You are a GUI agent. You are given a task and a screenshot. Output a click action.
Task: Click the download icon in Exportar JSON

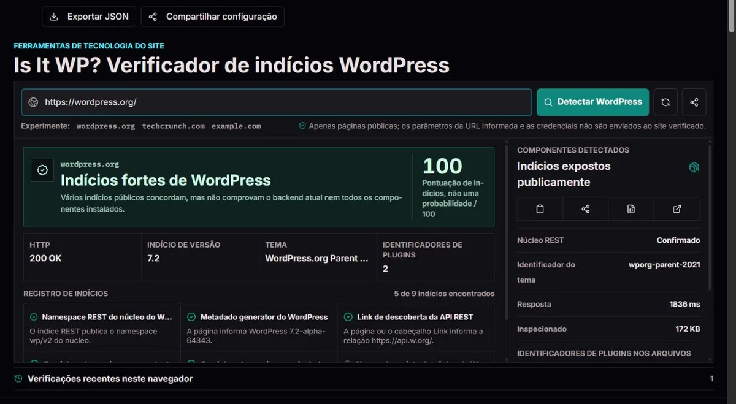tap(55, 17)
